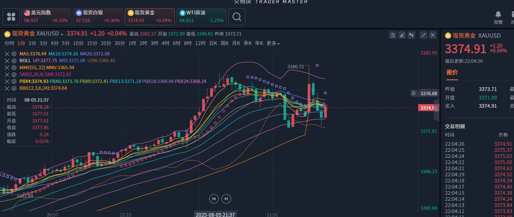Screen dimensions: 514x217
Task: Select the 6时 timeframe
Action: [x=177, y=43]
